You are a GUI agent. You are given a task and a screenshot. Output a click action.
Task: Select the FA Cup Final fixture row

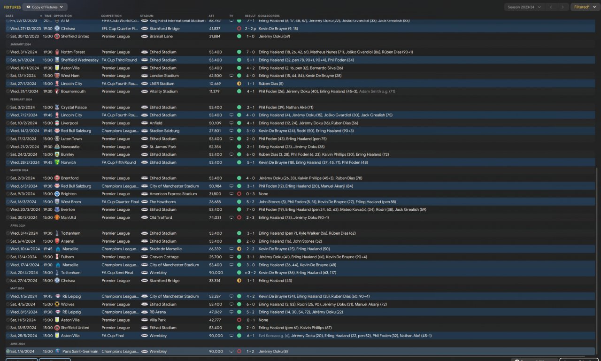(300, 336)
